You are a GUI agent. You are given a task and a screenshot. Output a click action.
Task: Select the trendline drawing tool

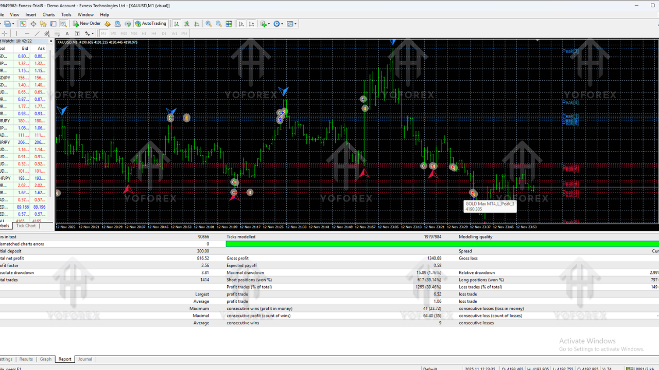point(36,33)
